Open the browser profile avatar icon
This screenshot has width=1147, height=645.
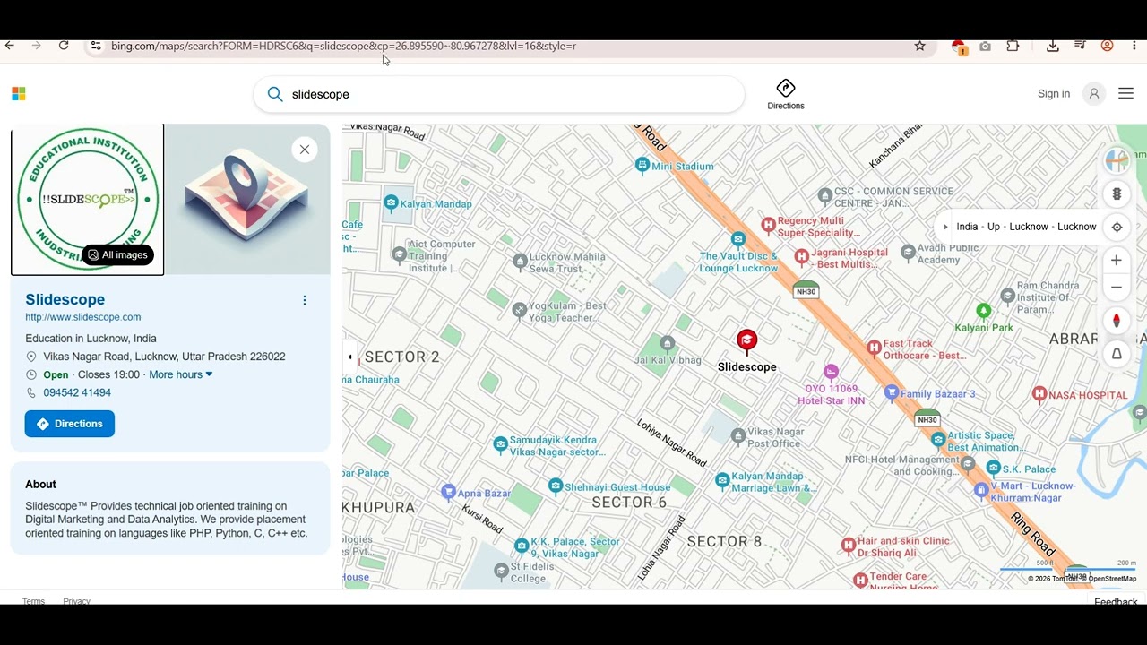click(x=1108, y=46)
